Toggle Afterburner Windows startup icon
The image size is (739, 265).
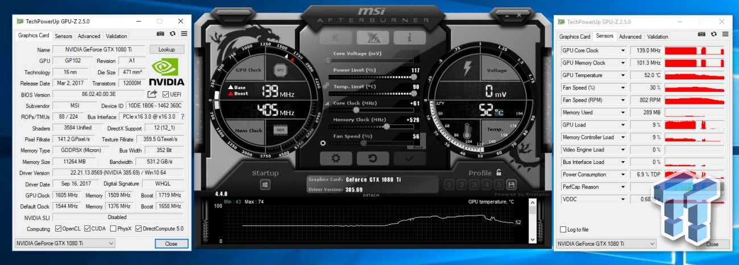[265, 185]
